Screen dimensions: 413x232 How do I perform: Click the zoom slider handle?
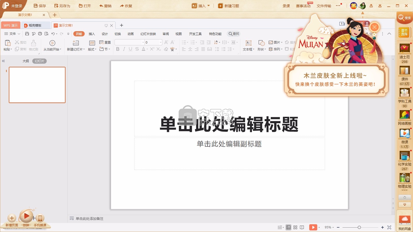coord(359,227)
